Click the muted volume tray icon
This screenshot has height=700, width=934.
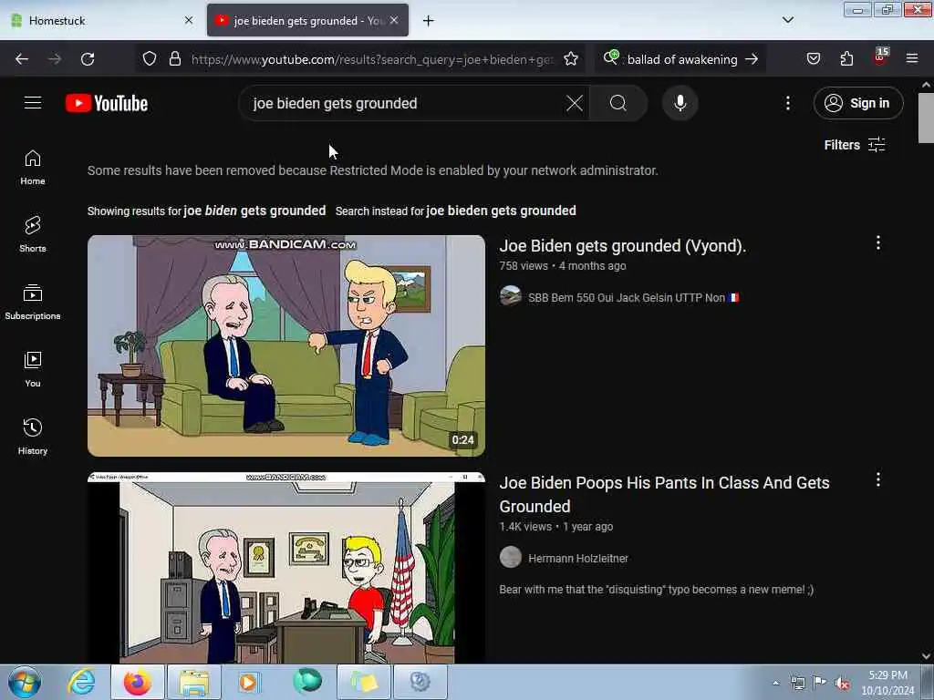click(842, 683)
